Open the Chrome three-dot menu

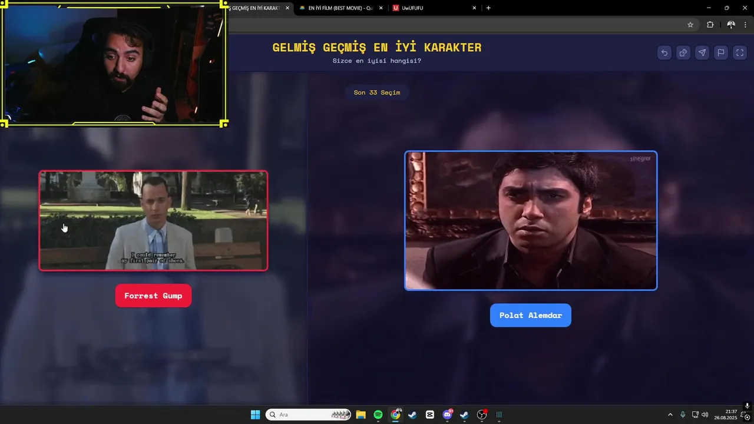tap(745, 25)
